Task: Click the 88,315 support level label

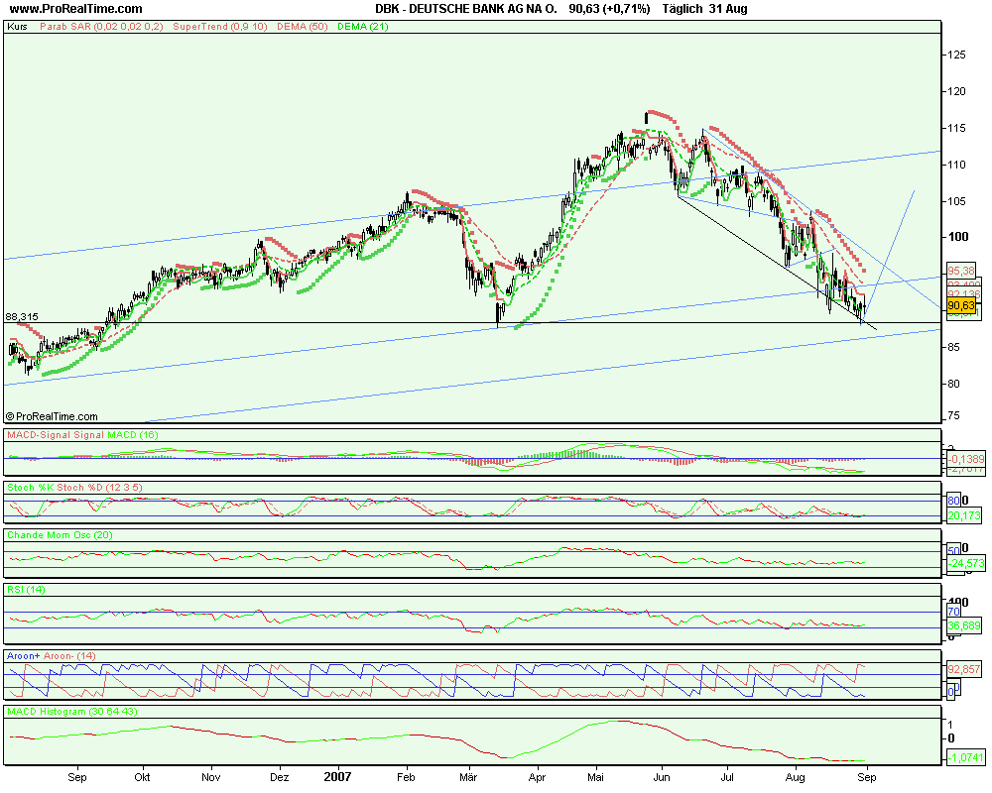Action: 22,314
